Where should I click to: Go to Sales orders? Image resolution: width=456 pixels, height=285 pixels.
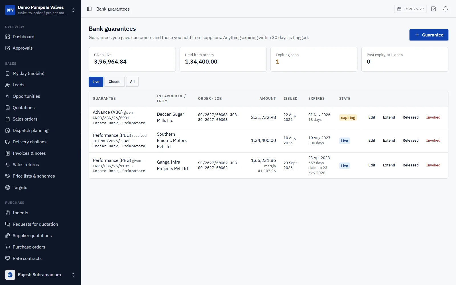pos(40,119)
